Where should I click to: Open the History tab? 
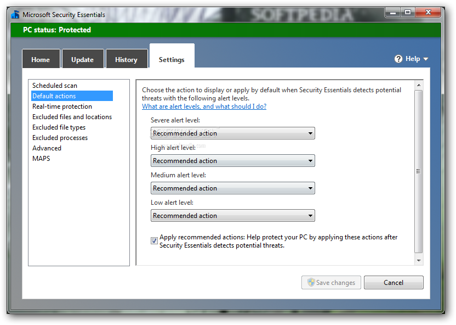pos(126,59)
